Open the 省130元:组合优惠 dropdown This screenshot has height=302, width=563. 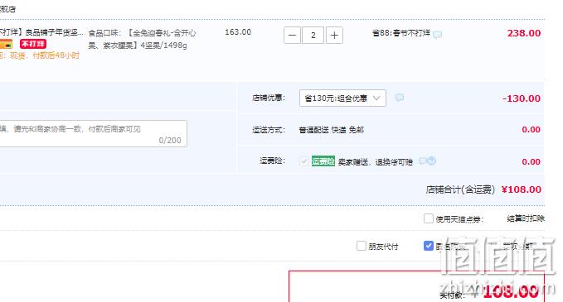point(342,98)
